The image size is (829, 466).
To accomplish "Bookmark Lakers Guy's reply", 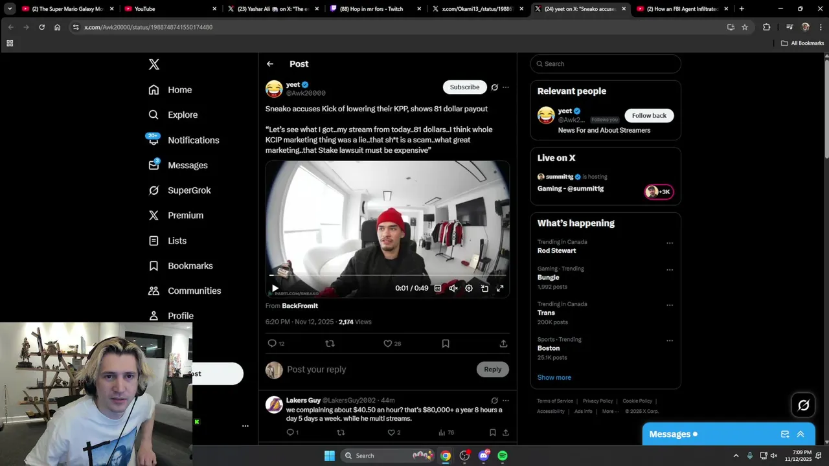I will [492, 432].
